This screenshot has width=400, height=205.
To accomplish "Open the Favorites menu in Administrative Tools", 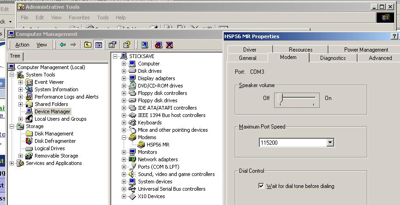I will pyautogui.click(x=79, y=18).
